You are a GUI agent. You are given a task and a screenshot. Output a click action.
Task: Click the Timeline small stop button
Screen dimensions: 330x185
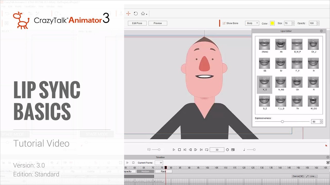coord(133,163)
